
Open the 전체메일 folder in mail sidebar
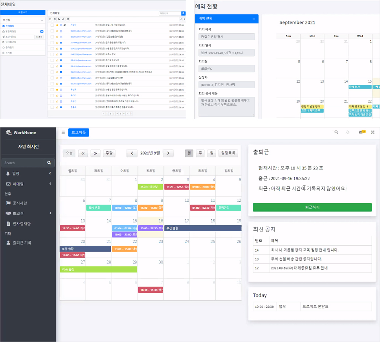tap(23, 26)
